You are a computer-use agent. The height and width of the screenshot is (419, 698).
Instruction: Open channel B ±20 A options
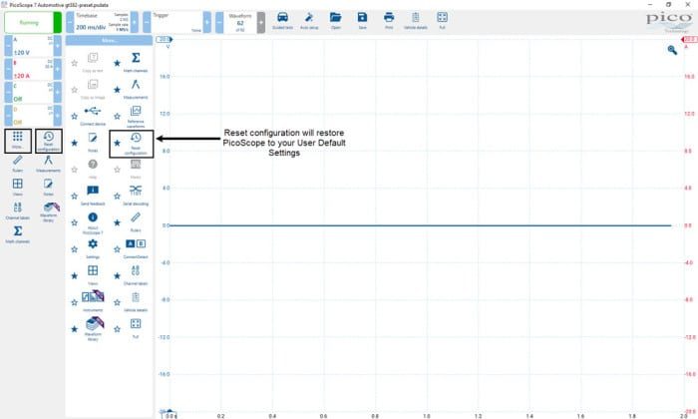pos(33,69)
